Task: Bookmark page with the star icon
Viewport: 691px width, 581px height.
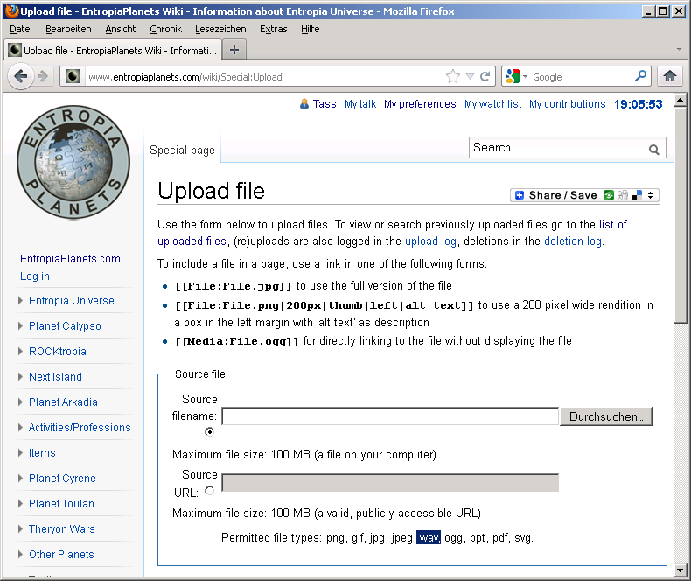Action: [x=453, y=76]
